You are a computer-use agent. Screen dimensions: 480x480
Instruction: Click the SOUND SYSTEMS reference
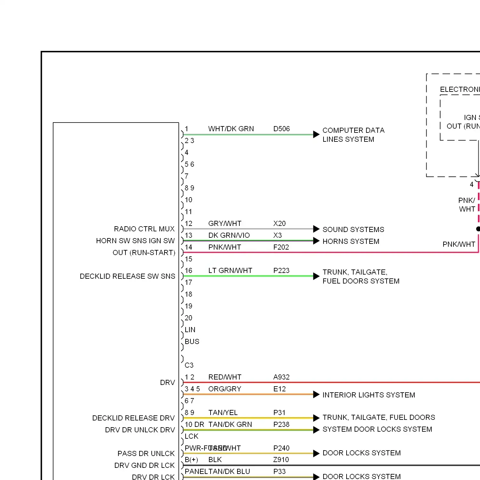(x=353, y=229)
